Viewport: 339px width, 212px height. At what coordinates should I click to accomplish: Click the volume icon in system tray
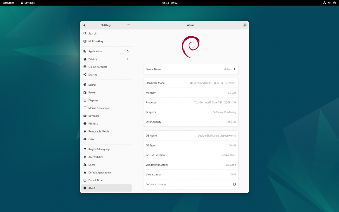point(329,3)
